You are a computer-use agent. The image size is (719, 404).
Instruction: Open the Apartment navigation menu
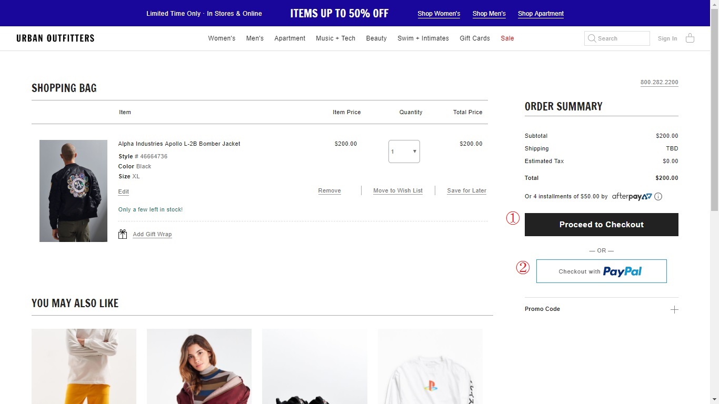pyautogui.click(x=289, y=38)
